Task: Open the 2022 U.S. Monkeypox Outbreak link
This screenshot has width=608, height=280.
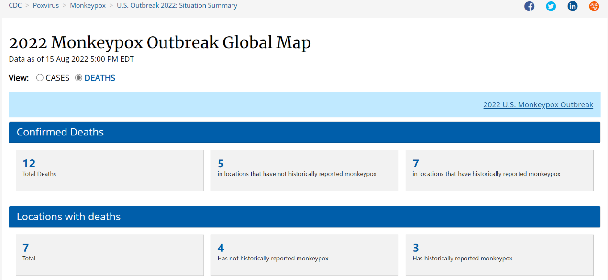Action: tap(538, 105)
